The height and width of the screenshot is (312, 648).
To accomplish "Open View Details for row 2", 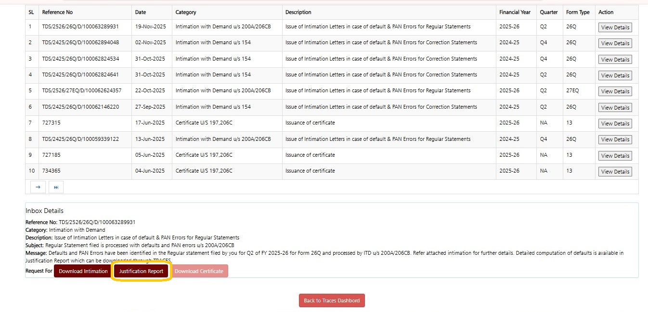I will 615,43.
